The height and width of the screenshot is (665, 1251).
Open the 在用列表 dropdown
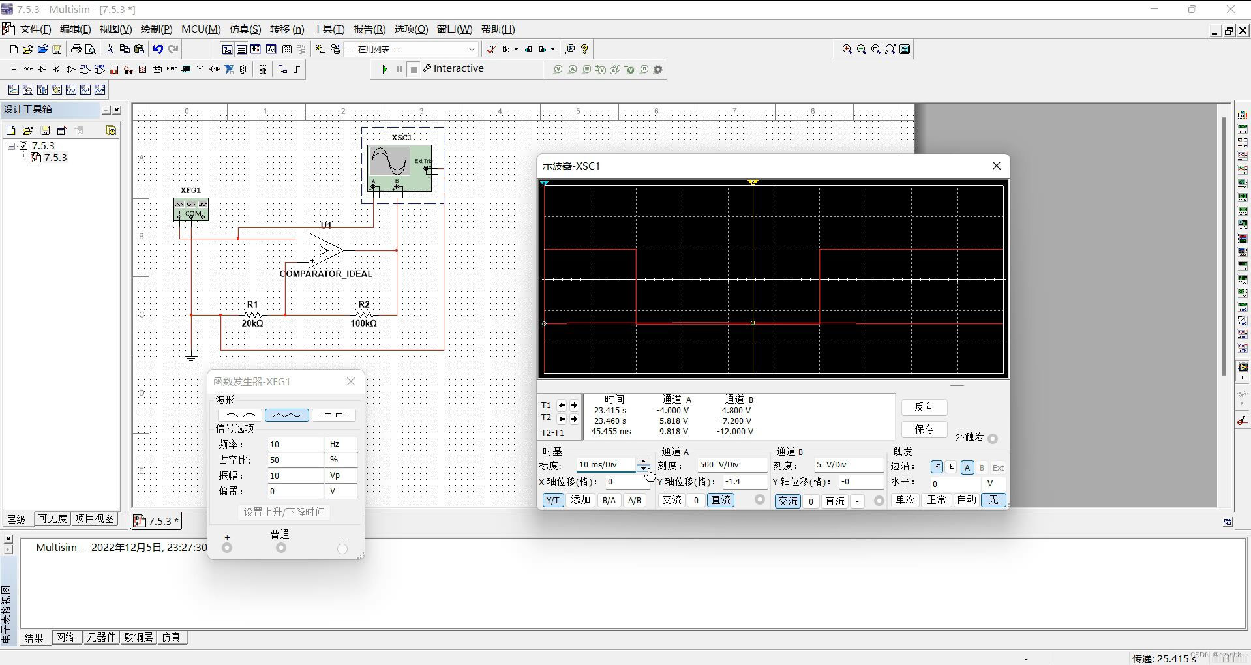tap(470, 49)
